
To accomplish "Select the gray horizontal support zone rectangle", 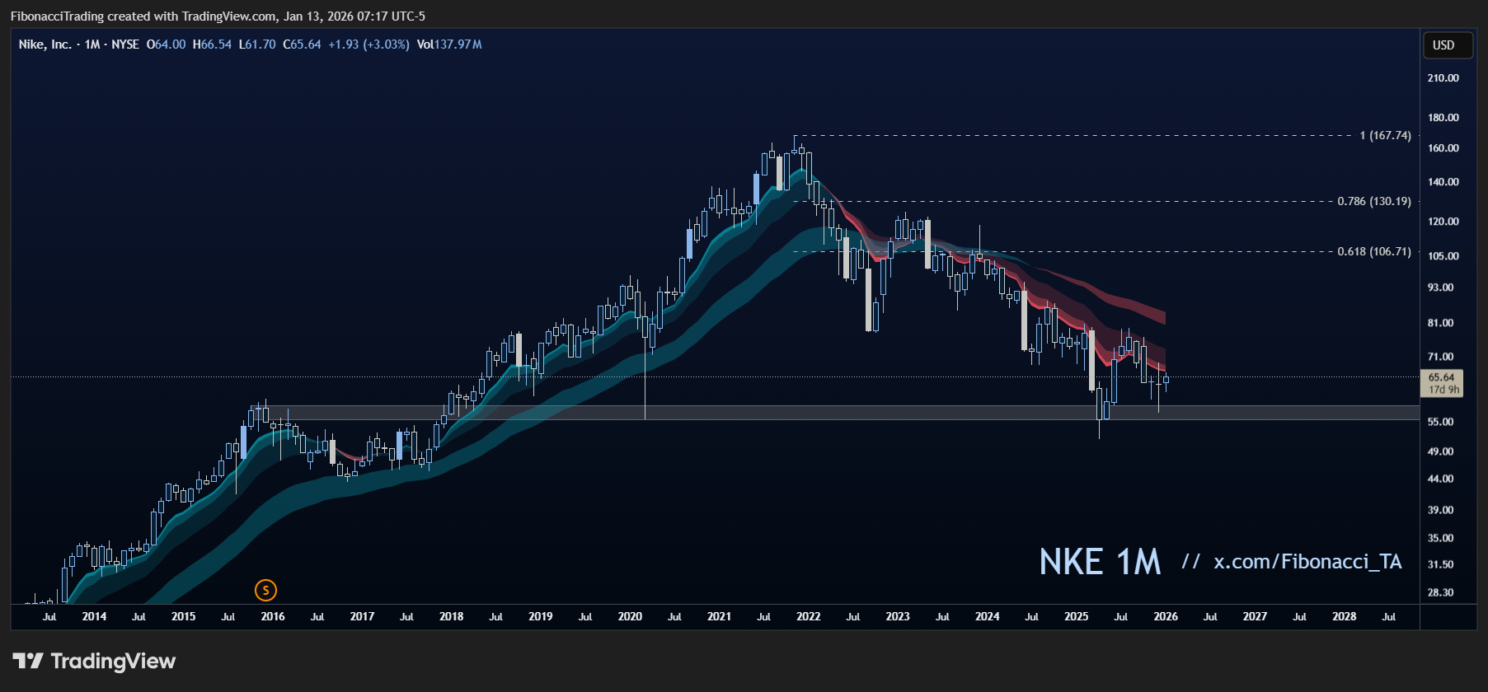I will 824,413.
